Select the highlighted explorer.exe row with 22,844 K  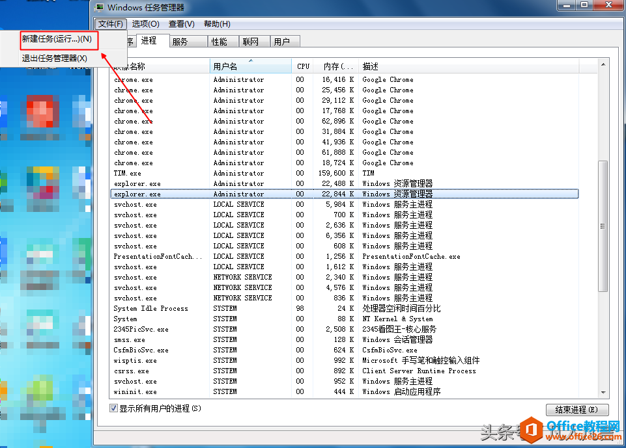click(x=344, y=194)
